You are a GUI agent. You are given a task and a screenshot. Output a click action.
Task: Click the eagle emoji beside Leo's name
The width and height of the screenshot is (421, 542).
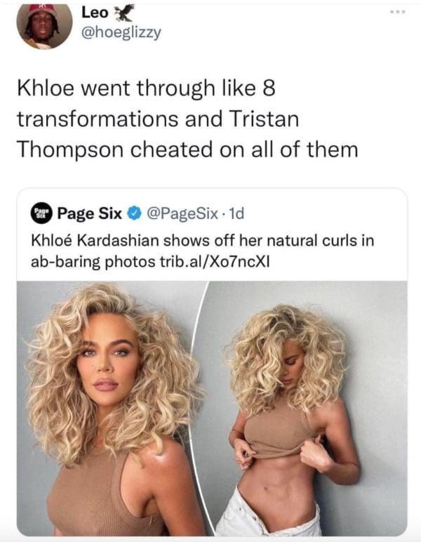[x=123, y=13]
